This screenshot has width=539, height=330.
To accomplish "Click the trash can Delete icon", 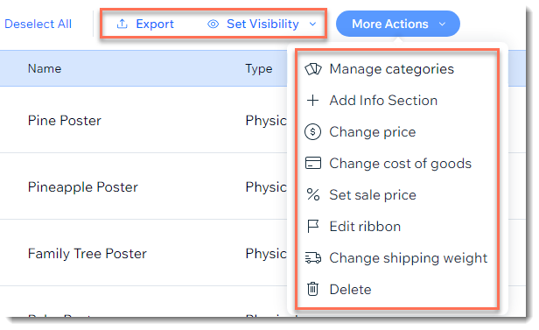I will [313, 289].
